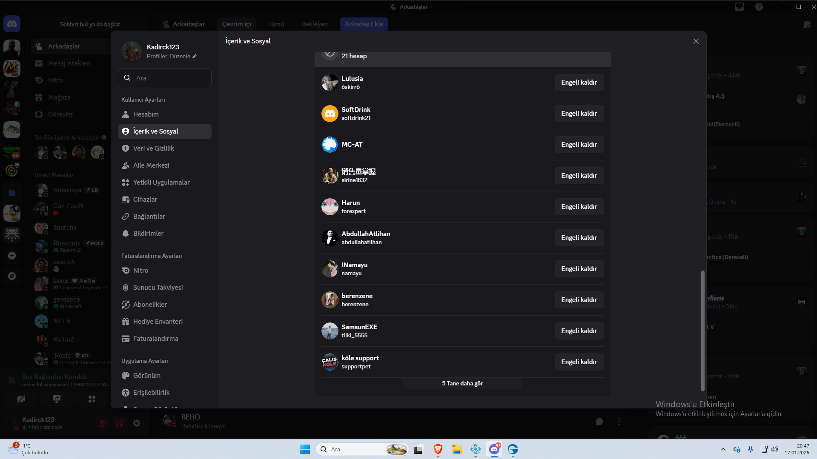Open Mesaj İstekleri in Discord sidebar
This screenshot has height=459, width=817.
71,63
